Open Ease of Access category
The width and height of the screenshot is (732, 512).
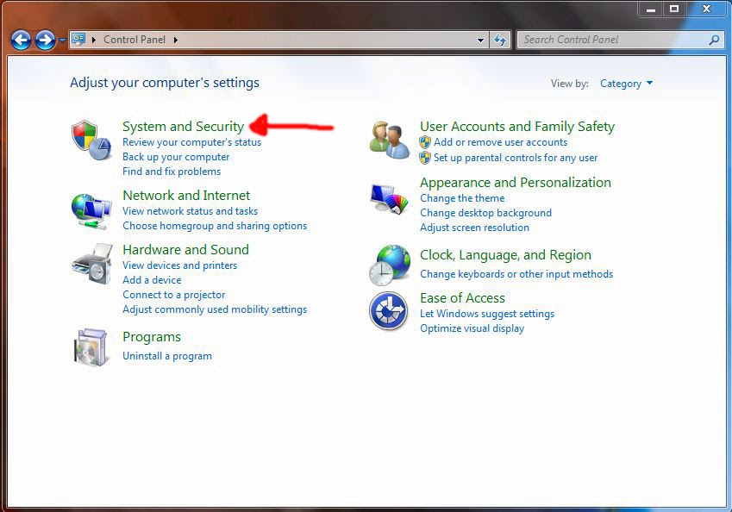coord(462,298)
